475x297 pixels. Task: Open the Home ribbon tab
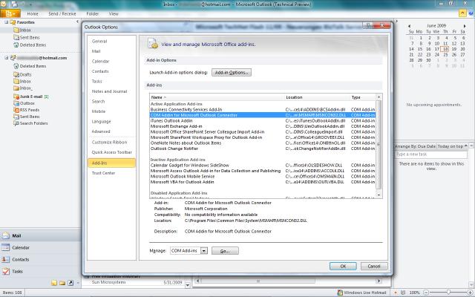[33, 13]
